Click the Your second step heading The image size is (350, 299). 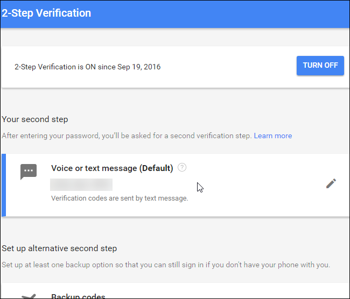pyautogui.click(x=35, y=119)
